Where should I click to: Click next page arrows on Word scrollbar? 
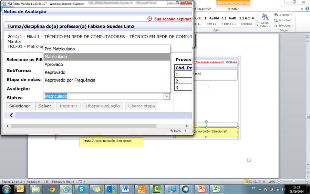[308, 176]
